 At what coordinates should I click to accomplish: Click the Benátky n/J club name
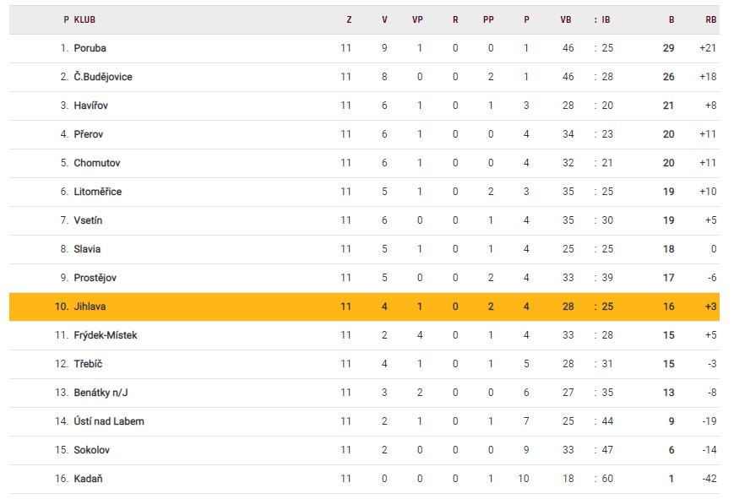tap(101, 393)
